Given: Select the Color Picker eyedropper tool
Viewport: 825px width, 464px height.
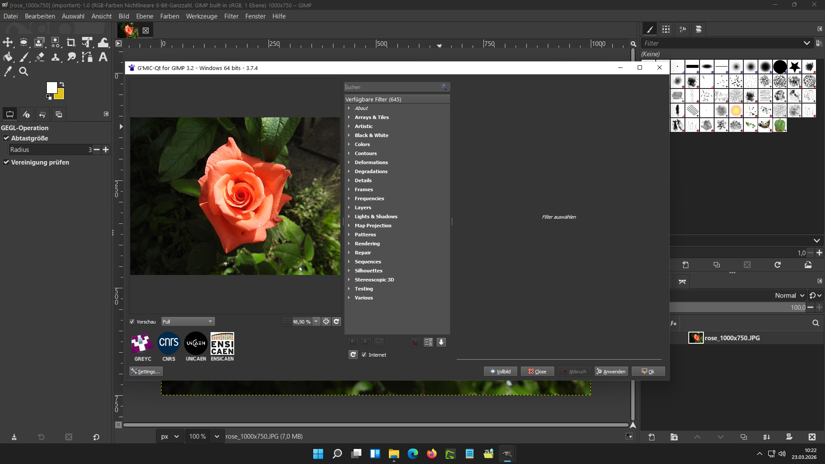Looking at the screenshot, I should [x=8, y=72].
